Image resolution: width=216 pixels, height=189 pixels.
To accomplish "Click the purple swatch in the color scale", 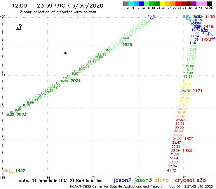I will (194, 3).
